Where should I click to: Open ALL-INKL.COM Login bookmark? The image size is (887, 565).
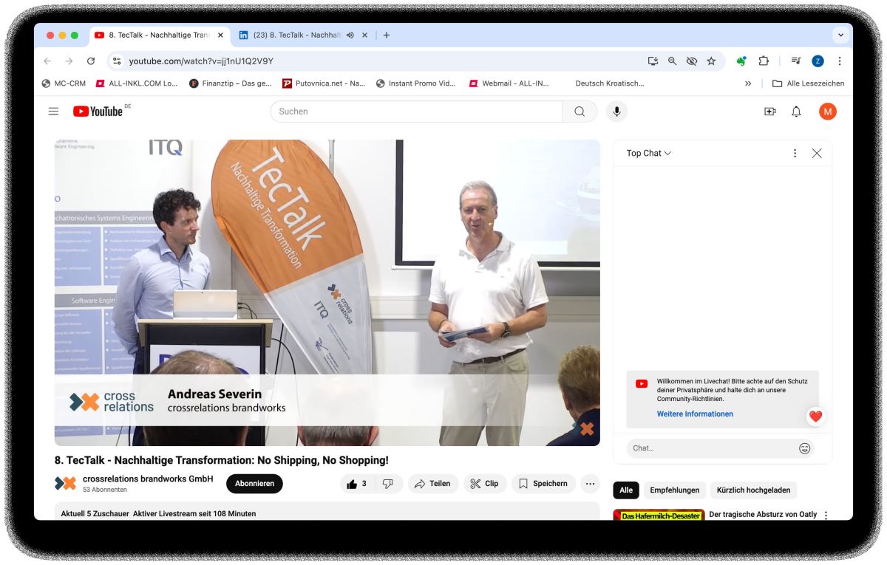click(x=137, y=83)
